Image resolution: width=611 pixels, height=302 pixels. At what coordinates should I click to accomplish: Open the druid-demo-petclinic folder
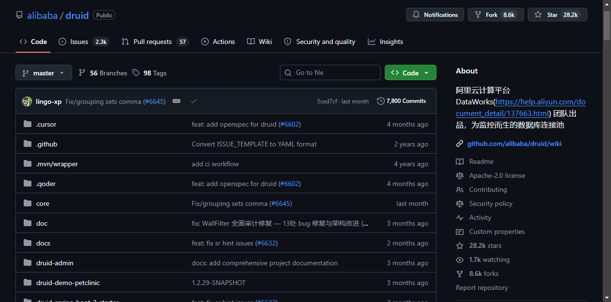(68, 283)
